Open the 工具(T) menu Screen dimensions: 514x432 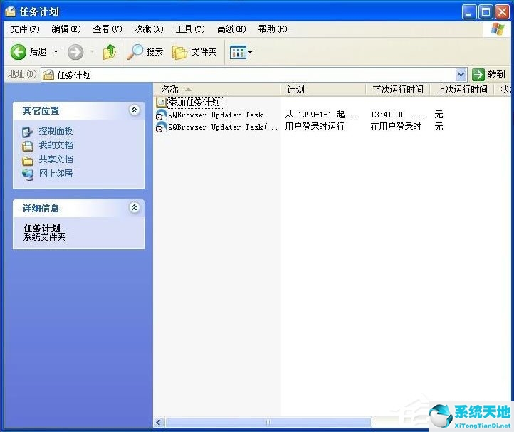pos(190,29)
